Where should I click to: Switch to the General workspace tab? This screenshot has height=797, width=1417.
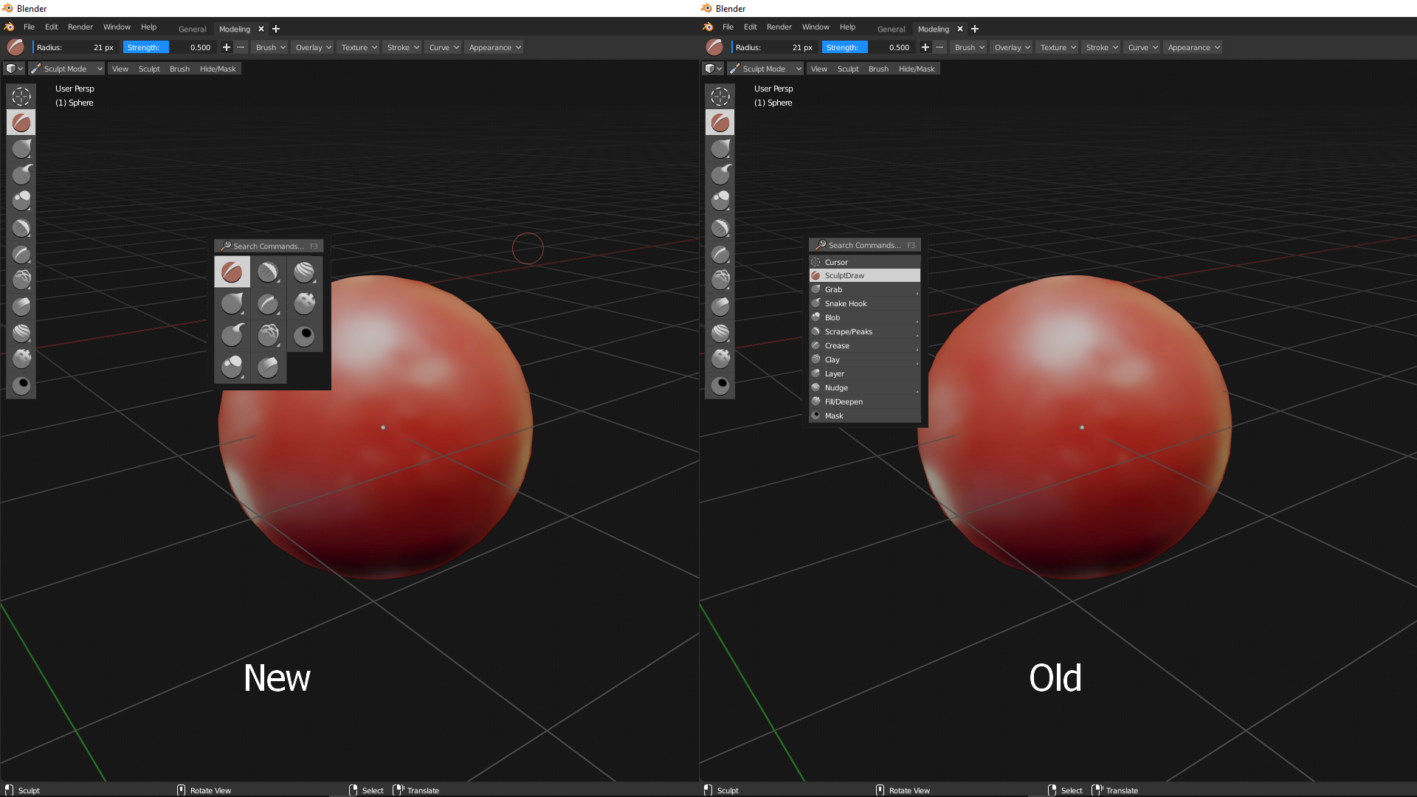coord(192,29)
